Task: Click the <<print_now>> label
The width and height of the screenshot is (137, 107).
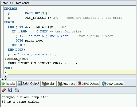Action: coord(17,59)
